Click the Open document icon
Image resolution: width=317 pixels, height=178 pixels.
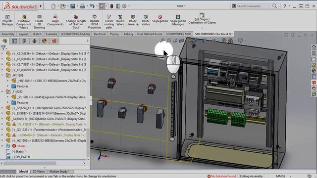click(63, 6)
